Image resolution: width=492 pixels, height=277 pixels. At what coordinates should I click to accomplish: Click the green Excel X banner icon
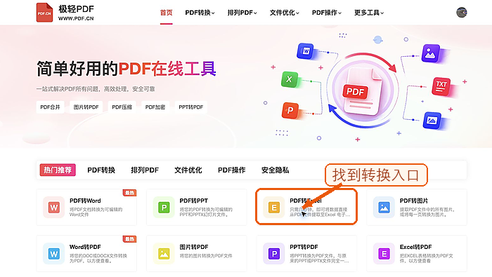(x=290, y=79)
